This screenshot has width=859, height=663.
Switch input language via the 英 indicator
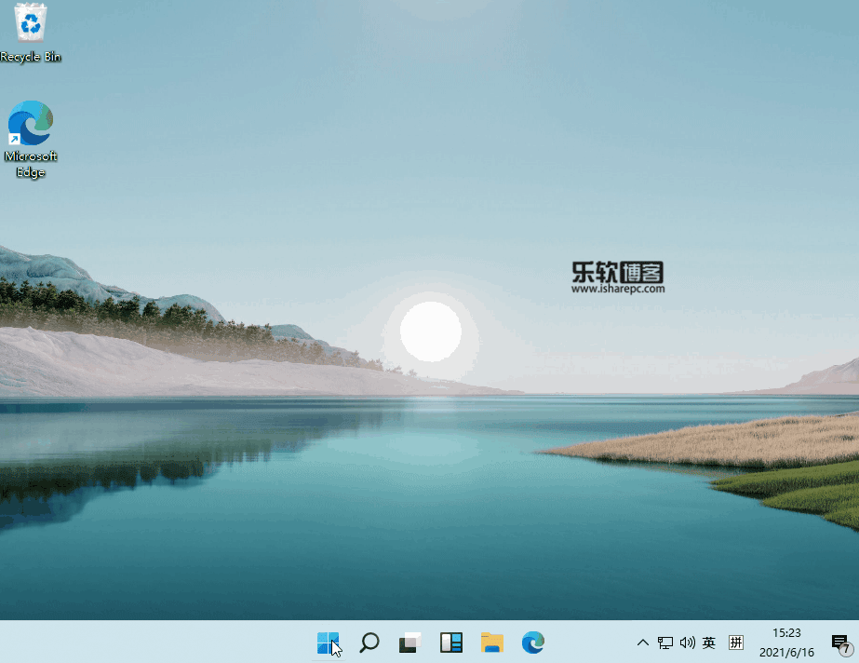709,643
